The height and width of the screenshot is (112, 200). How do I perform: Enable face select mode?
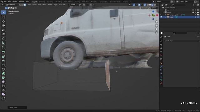25,5
